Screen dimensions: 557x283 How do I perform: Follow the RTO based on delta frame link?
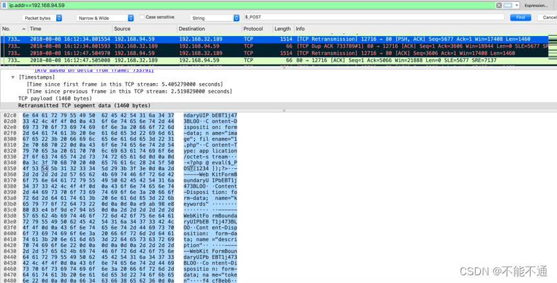(94, 70)
